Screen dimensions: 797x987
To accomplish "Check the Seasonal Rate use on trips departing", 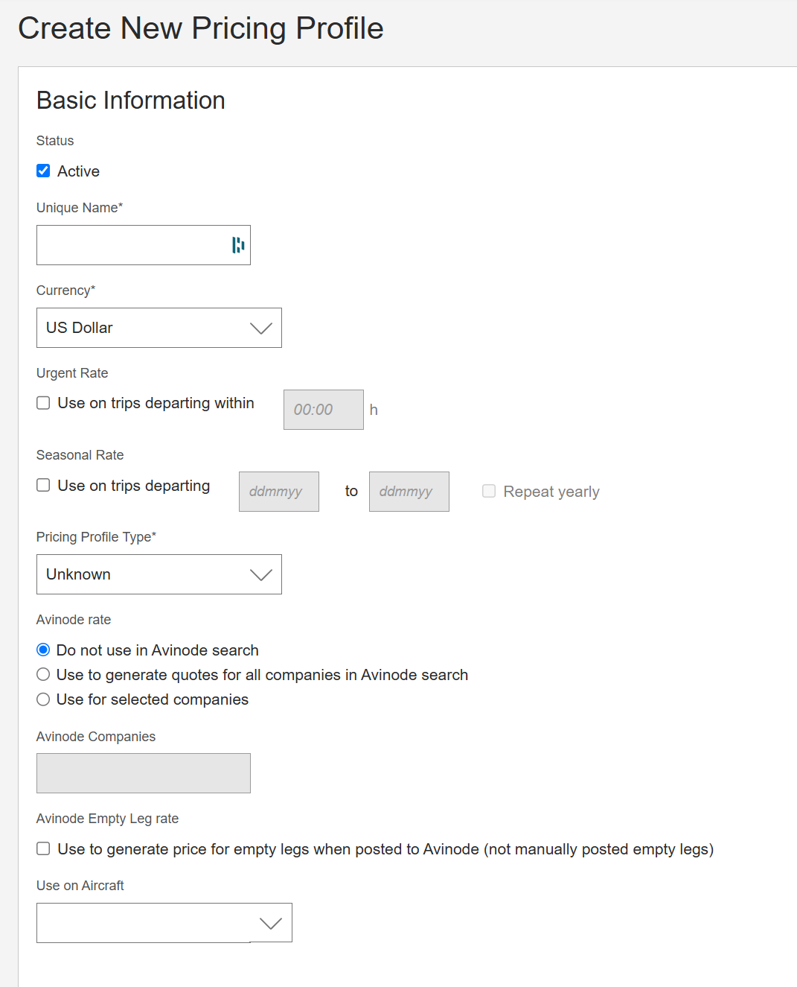I will pos(42,485).
